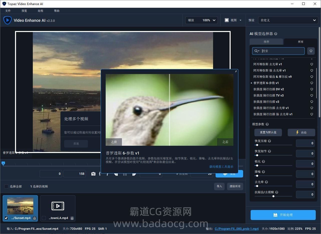
Task: Open the output file path link
Action: (x=237, y=229)
